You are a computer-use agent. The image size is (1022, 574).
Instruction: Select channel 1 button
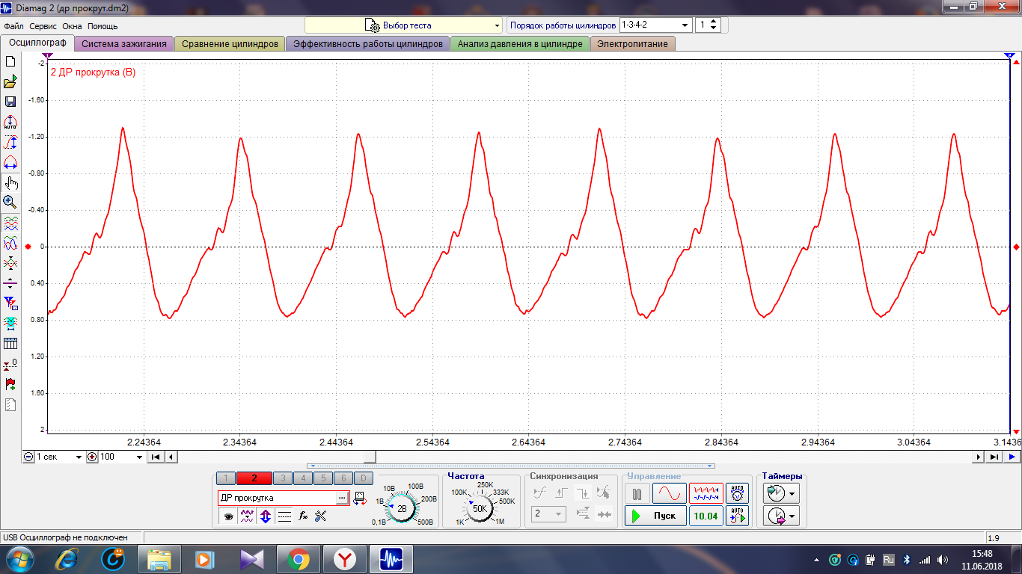tap(225, 478)
